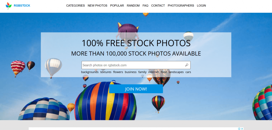Click the RGBStock leaf logo icon
Image resolution: width=272 pixels, height=130 pixels.
(x=8, y=6)
